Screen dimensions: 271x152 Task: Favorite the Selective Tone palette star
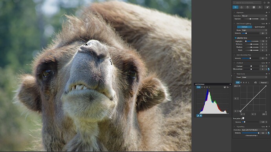click(267, 38)
